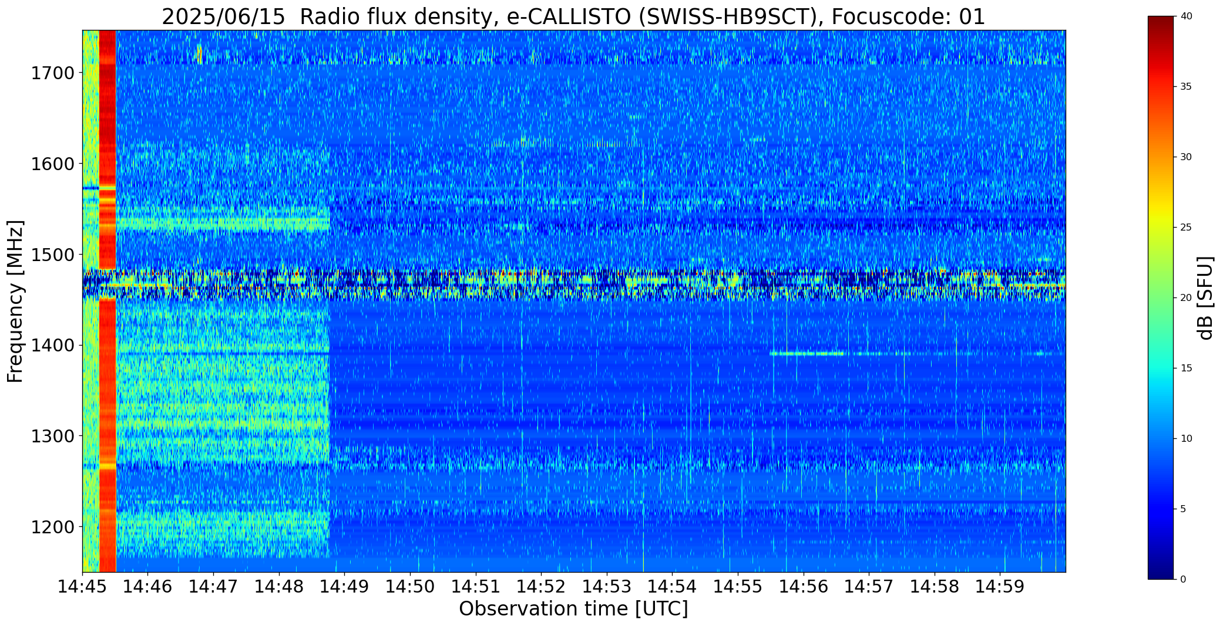Click the 14:50 time tick label
Image resolution: width=1223 pixels, height=626 pixels.
point(410,586)
